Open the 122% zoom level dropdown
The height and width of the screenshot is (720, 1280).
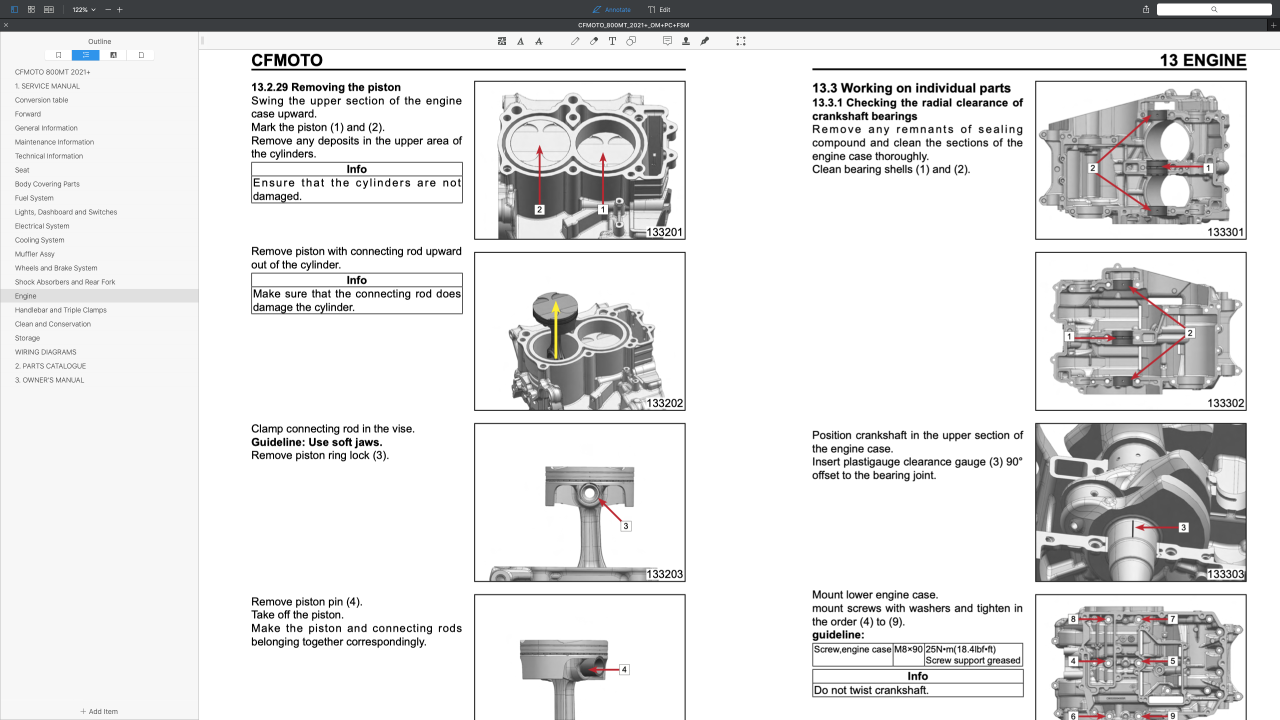click(84, 9)
